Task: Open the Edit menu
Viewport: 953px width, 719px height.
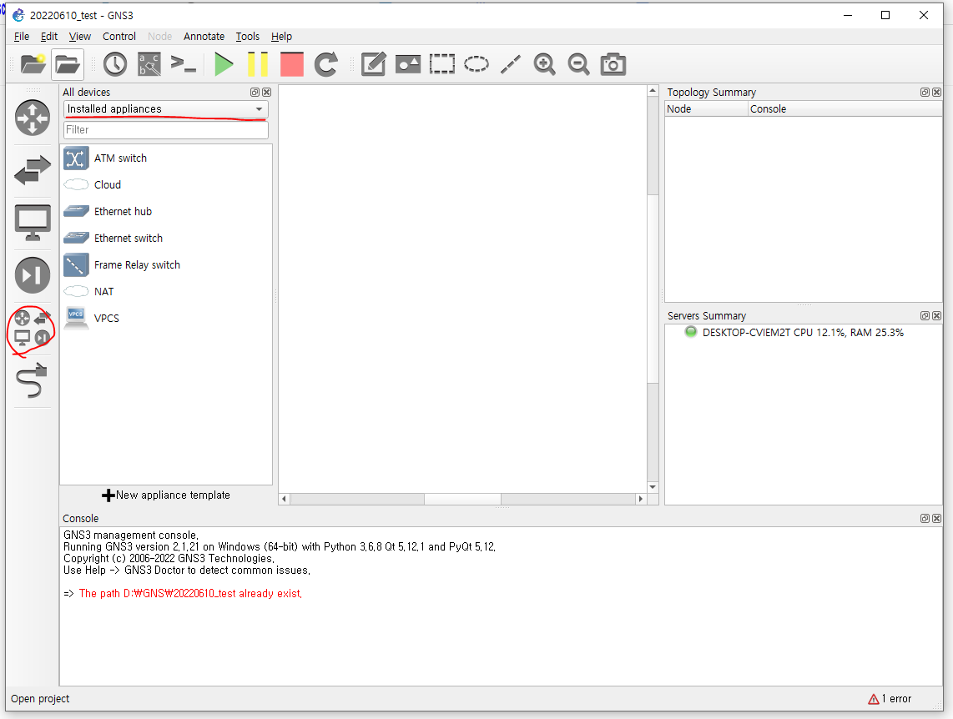Action: coord(48,37)
